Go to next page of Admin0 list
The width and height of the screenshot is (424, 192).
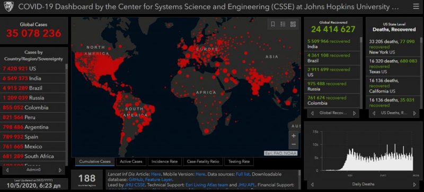click(x=60, y=170)
